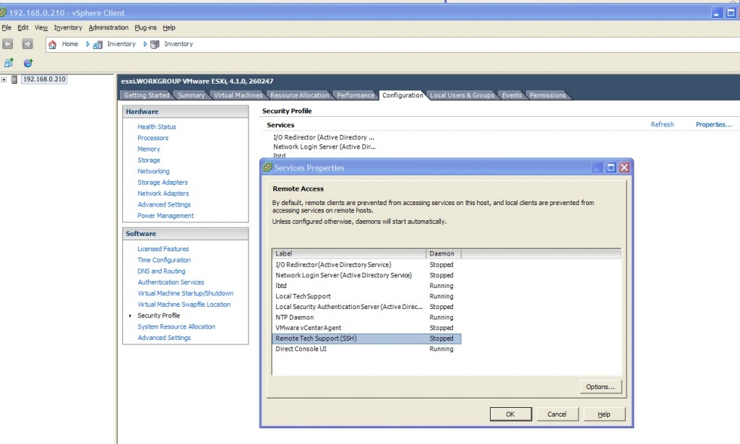Switch to the Virtual Machines tab
This screenshot has width=740, height=444.
(238, 95)
